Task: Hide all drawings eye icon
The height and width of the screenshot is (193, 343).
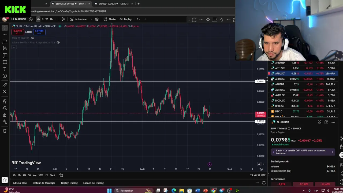Action: click(x=5, y=122)
